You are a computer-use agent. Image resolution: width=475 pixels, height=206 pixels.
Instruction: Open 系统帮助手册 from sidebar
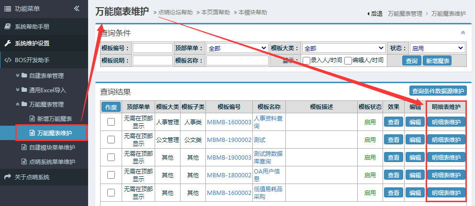(32, 26)
